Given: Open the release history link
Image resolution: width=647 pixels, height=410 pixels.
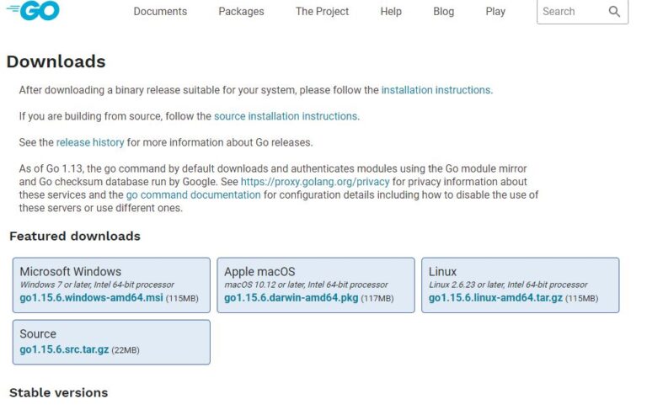Looking at the screenshot, I should coord(90,142).
